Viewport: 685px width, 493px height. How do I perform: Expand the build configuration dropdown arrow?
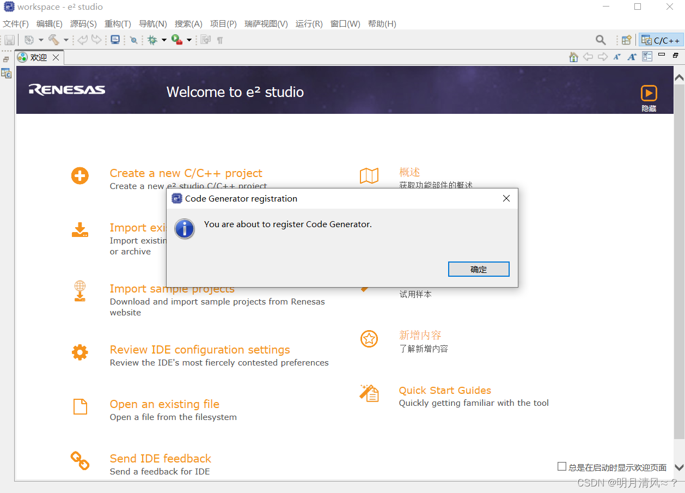[x=41, y=40]
